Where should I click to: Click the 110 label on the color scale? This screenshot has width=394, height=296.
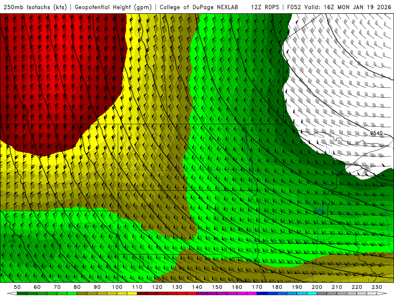coord(137,287)
